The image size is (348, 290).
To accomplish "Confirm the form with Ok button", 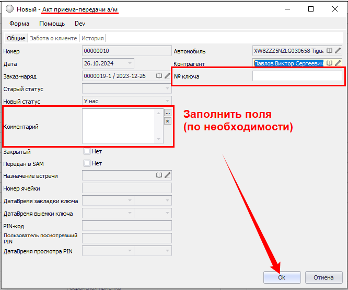I will [282, 277].
